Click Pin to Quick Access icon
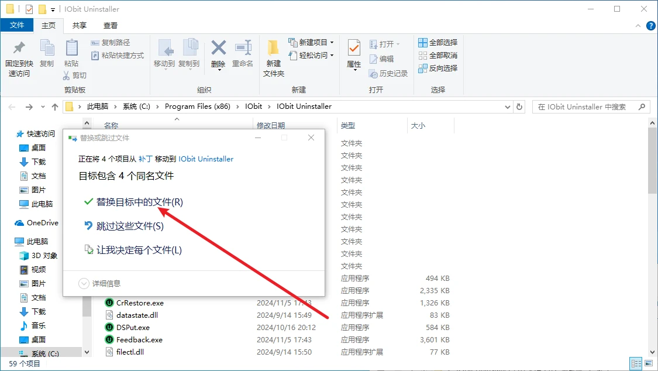 [x=19, y=48]
